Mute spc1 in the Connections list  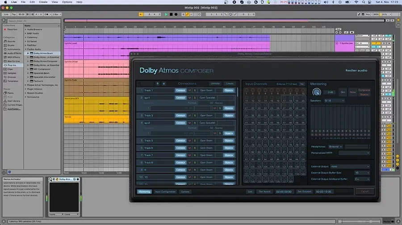(x=190, y=98)
